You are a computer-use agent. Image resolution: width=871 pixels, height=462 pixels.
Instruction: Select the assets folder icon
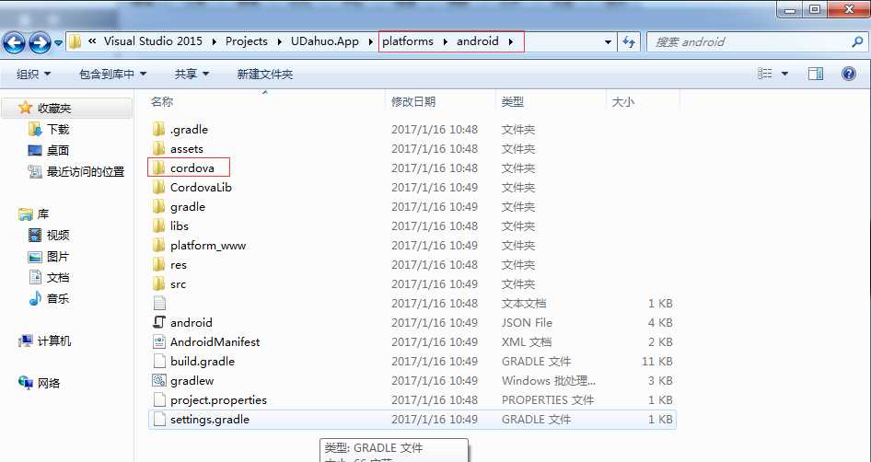[159, 148]
